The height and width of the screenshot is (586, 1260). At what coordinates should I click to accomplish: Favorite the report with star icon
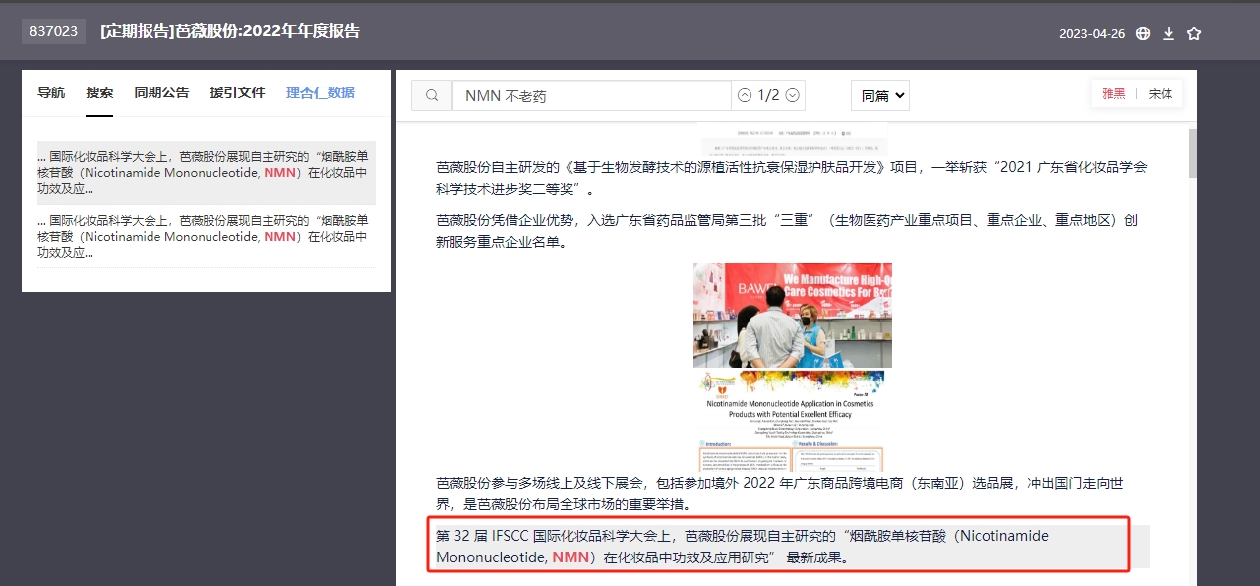coord(1194,33)
